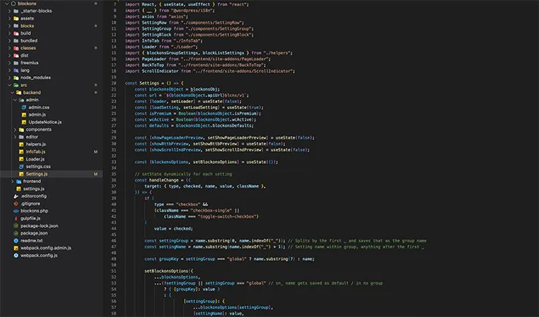Expand the frontend folder chevron
The height and width of the screenshot is (317, 539).
click(12, 182)
